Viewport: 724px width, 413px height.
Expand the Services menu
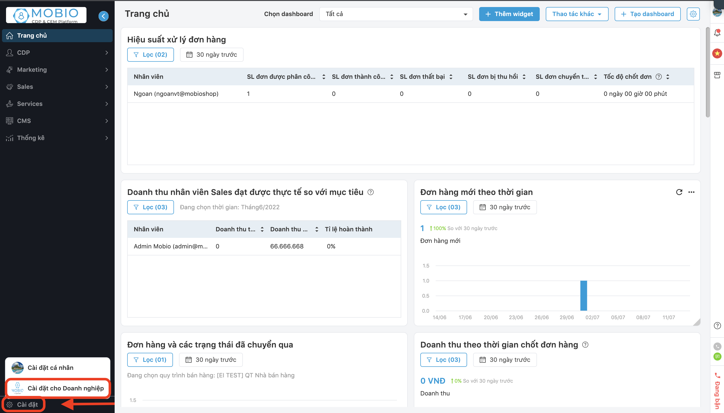(57, 104)
